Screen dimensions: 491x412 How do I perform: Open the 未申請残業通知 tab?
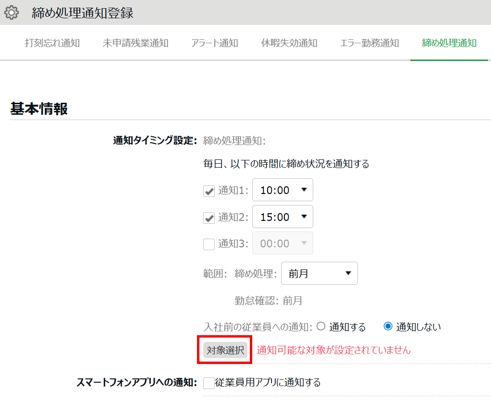pyautogui.click(x=135, y=43)
